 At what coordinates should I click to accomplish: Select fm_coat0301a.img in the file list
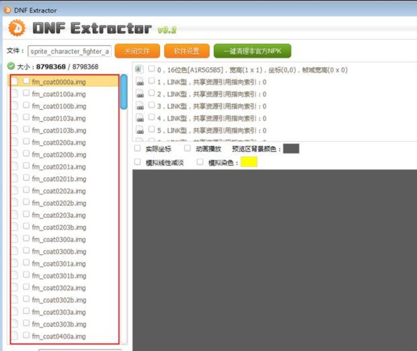tap(59, 264)
